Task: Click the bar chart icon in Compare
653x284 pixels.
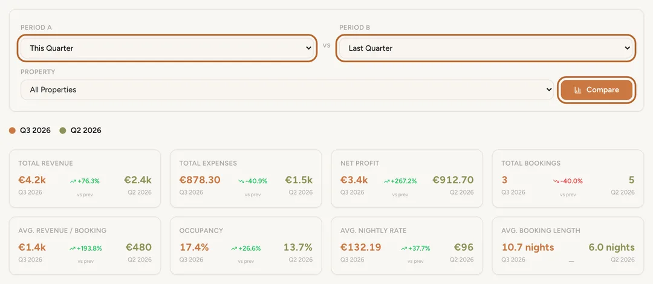Action: [577, 90]
